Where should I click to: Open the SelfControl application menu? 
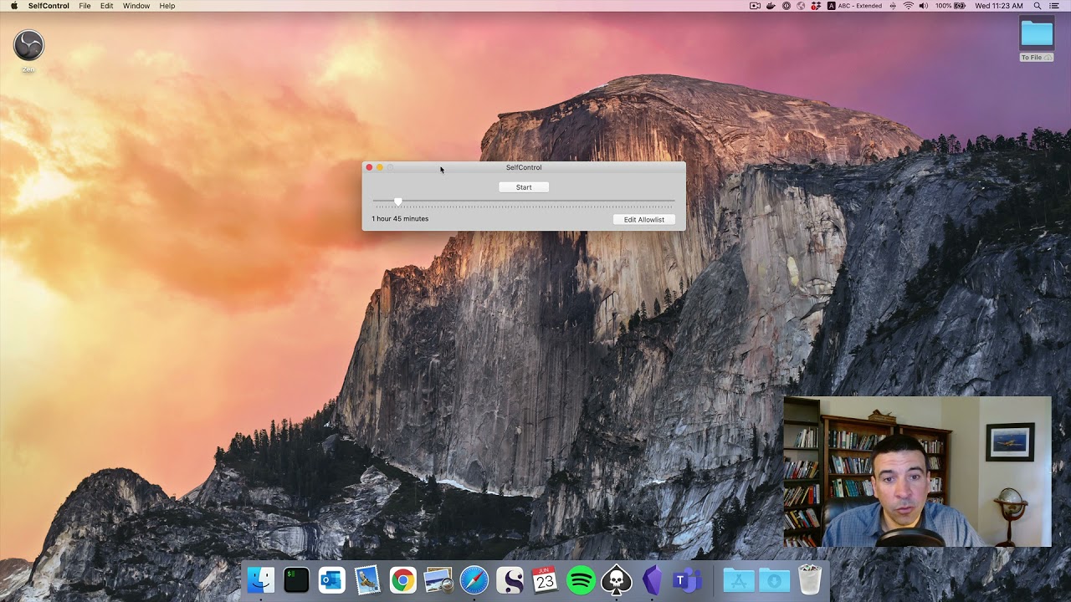point(49,6)
